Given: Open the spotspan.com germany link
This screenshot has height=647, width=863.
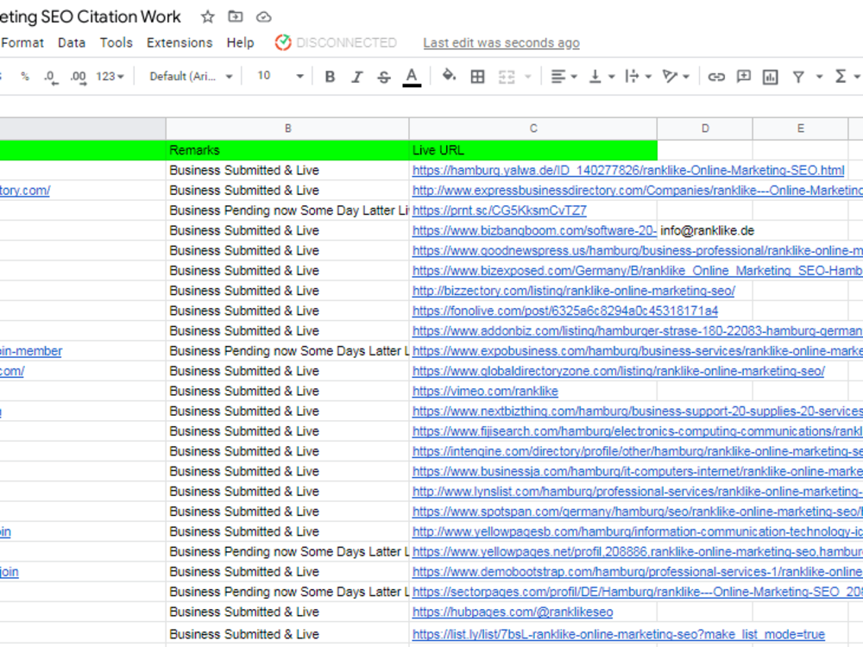Looking at the screenshot, I should (637, 512).
